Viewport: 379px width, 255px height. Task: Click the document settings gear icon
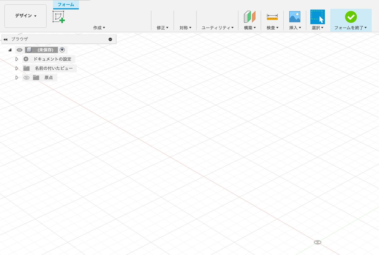(x=26, y=59)
